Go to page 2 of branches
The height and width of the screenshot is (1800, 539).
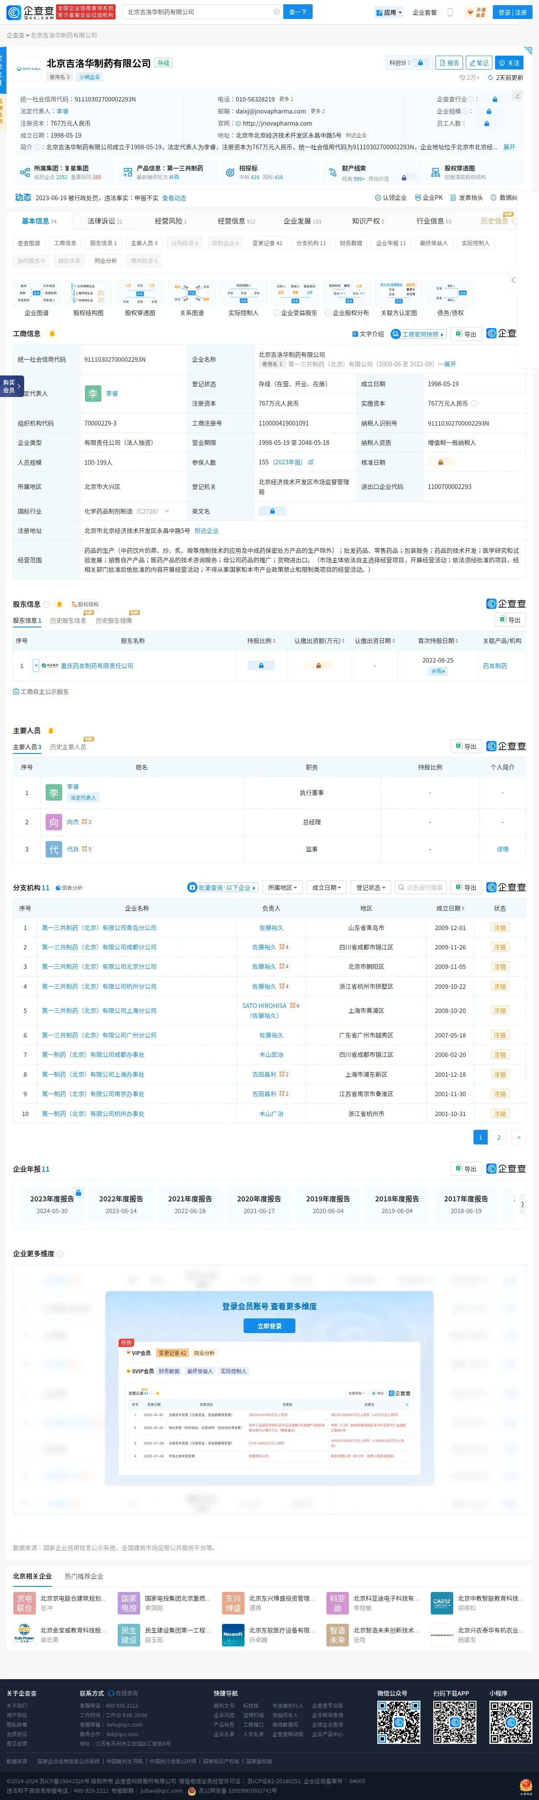tap(498, 1137)
